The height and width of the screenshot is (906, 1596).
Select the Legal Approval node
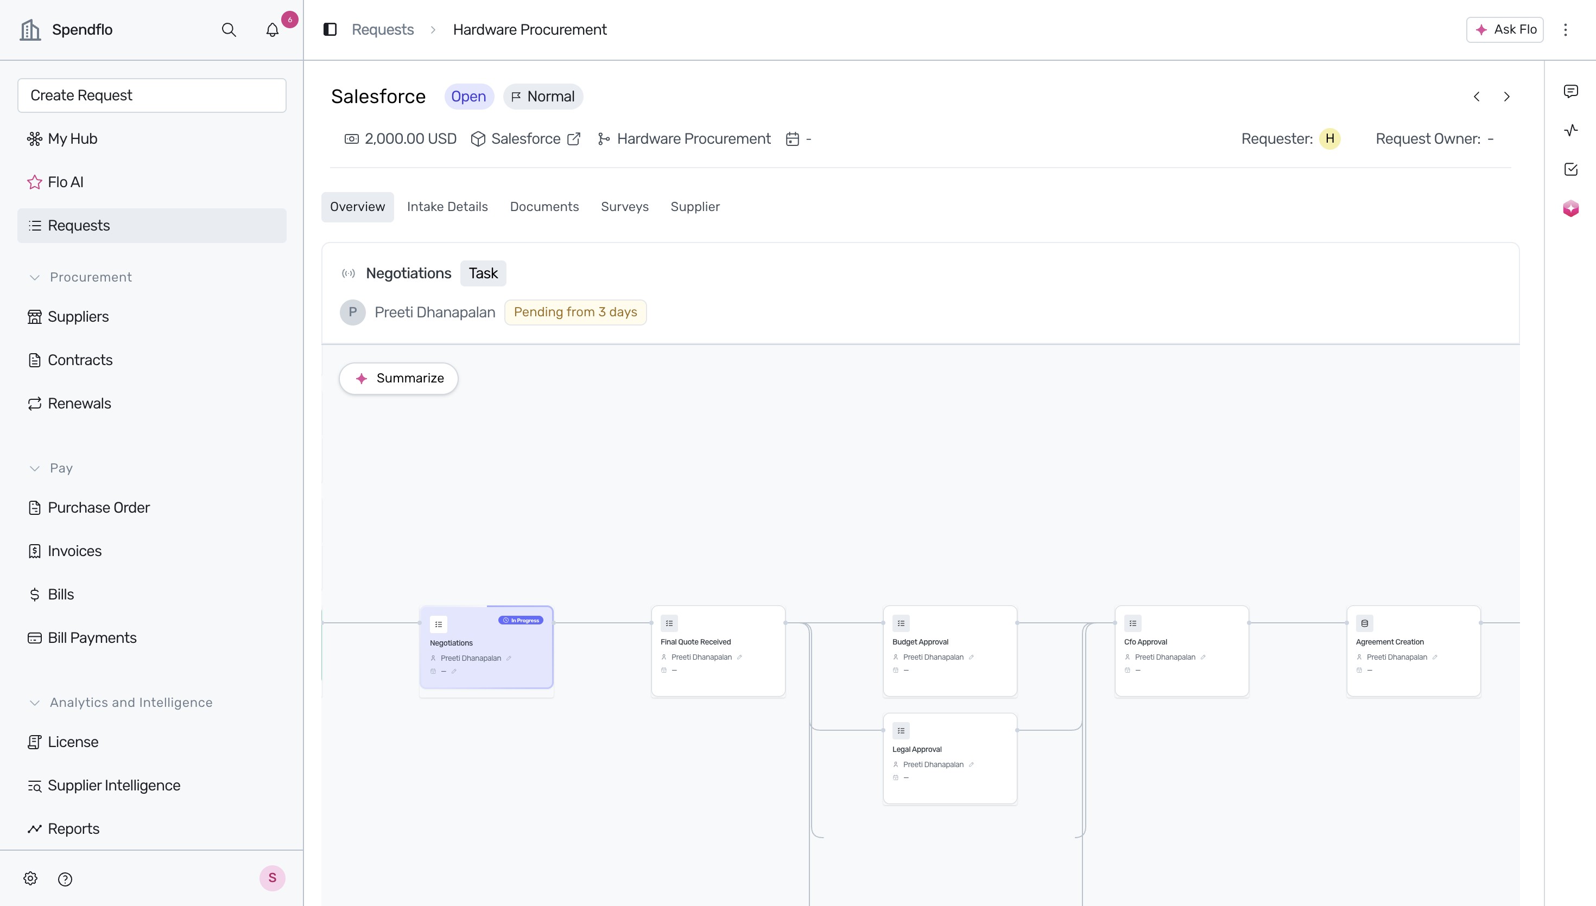tap(950, 758)
